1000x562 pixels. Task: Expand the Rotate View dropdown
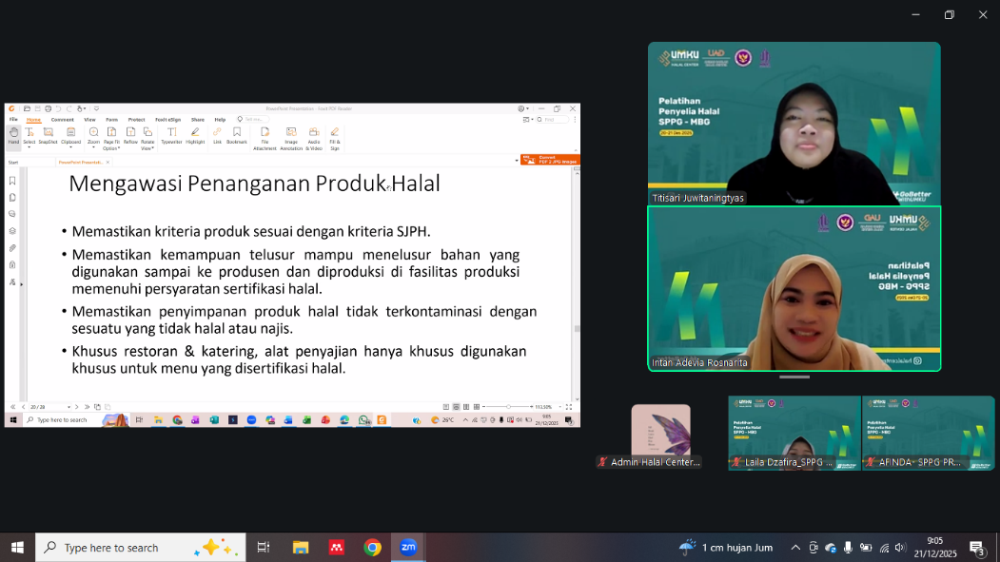pos(147,148)
